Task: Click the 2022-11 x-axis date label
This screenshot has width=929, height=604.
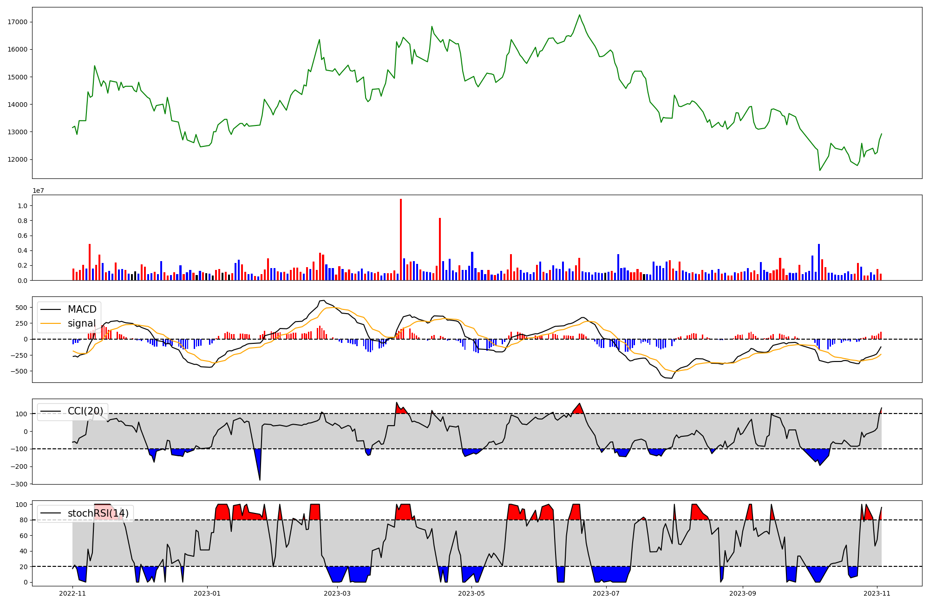Action: coord(72,593)
